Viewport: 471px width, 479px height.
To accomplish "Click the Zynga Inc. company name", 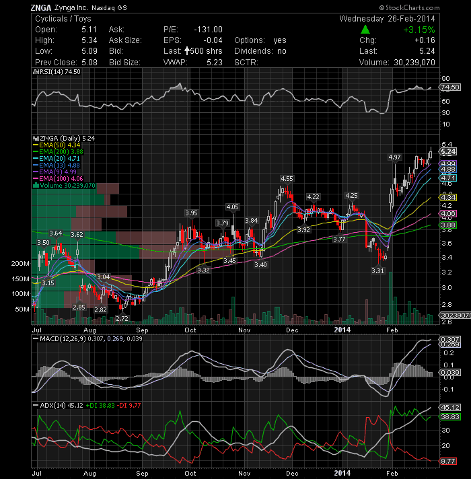I will click(x=72, y=7).
